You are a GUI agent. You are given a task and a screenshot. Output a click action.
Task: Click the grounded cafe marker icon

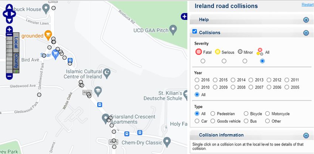click(x=48, y=34)
